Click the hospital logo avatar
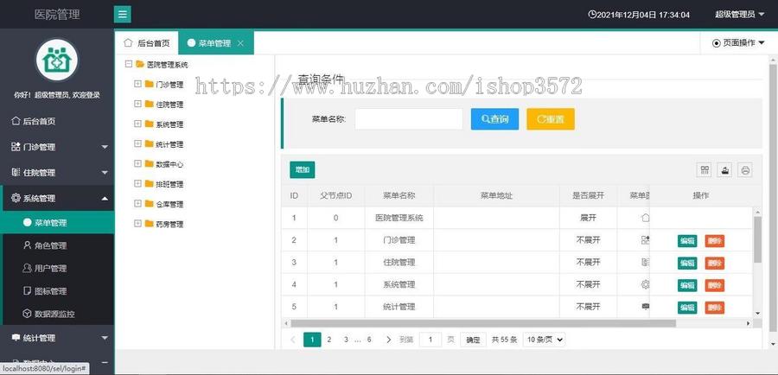The image size is (778, 375). [56, 60]
